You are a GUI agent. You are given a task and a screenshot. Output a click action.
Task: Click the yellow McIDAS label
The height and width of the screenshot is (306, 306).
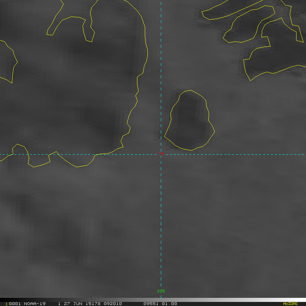(x=290, y=304)
